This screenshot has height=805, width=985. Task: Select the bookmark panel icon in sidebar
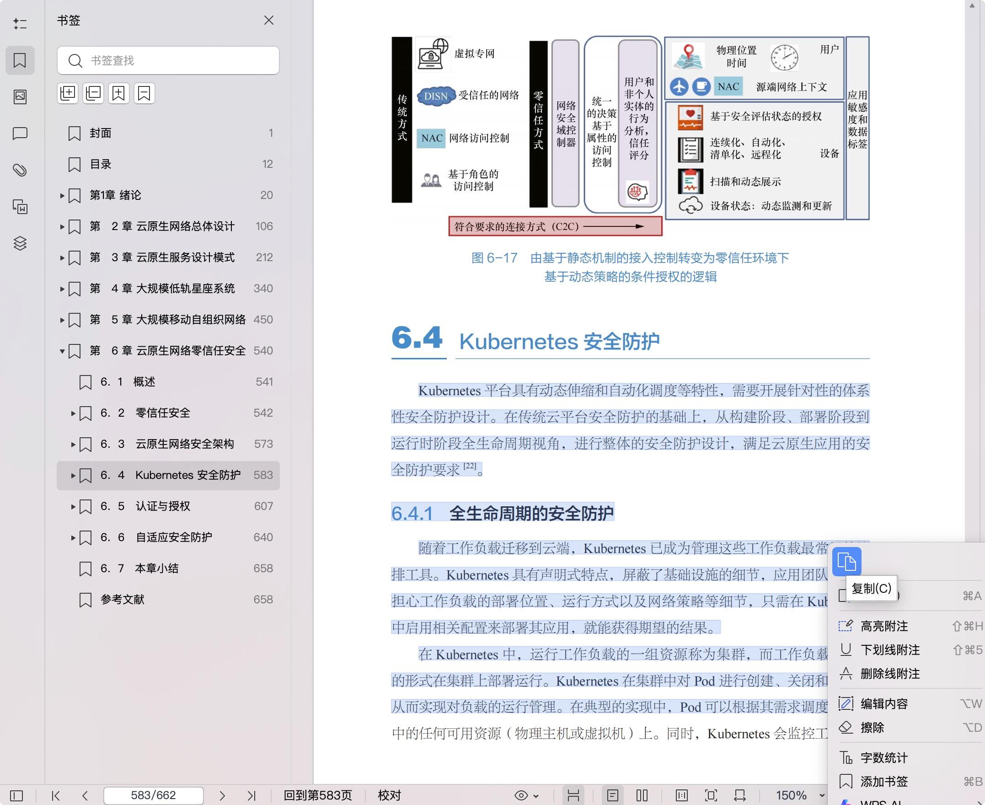[x=20, y=60]
